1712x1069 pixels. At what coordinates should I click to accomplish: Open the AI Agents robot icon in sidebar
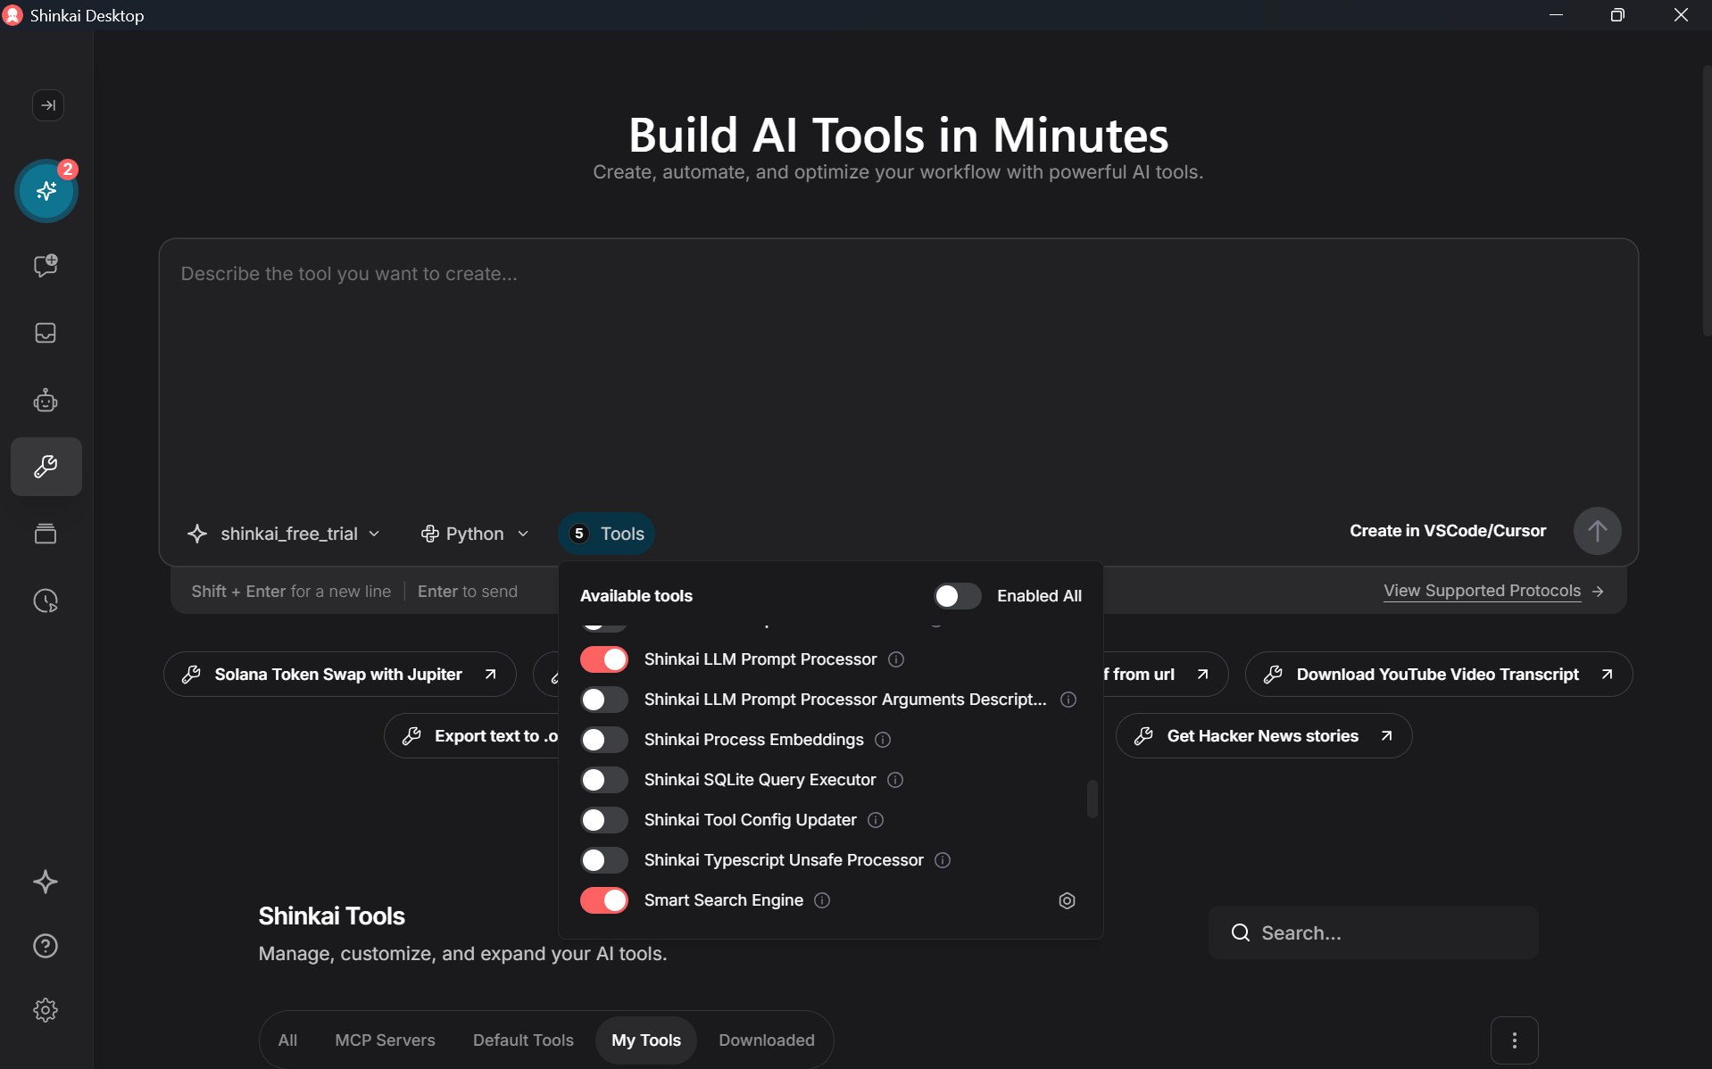pos(46,400)
